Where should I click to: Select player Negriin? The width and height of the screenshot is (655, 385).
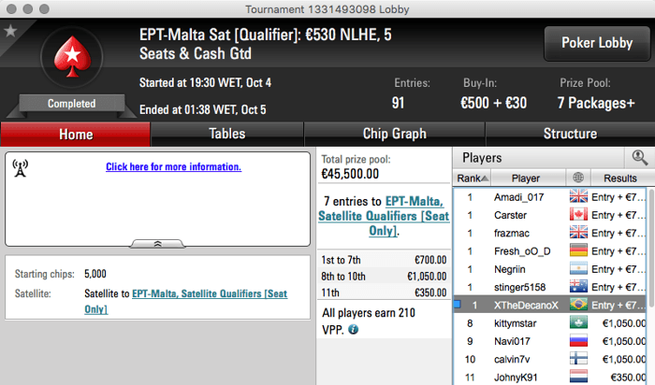pos(509,269)
